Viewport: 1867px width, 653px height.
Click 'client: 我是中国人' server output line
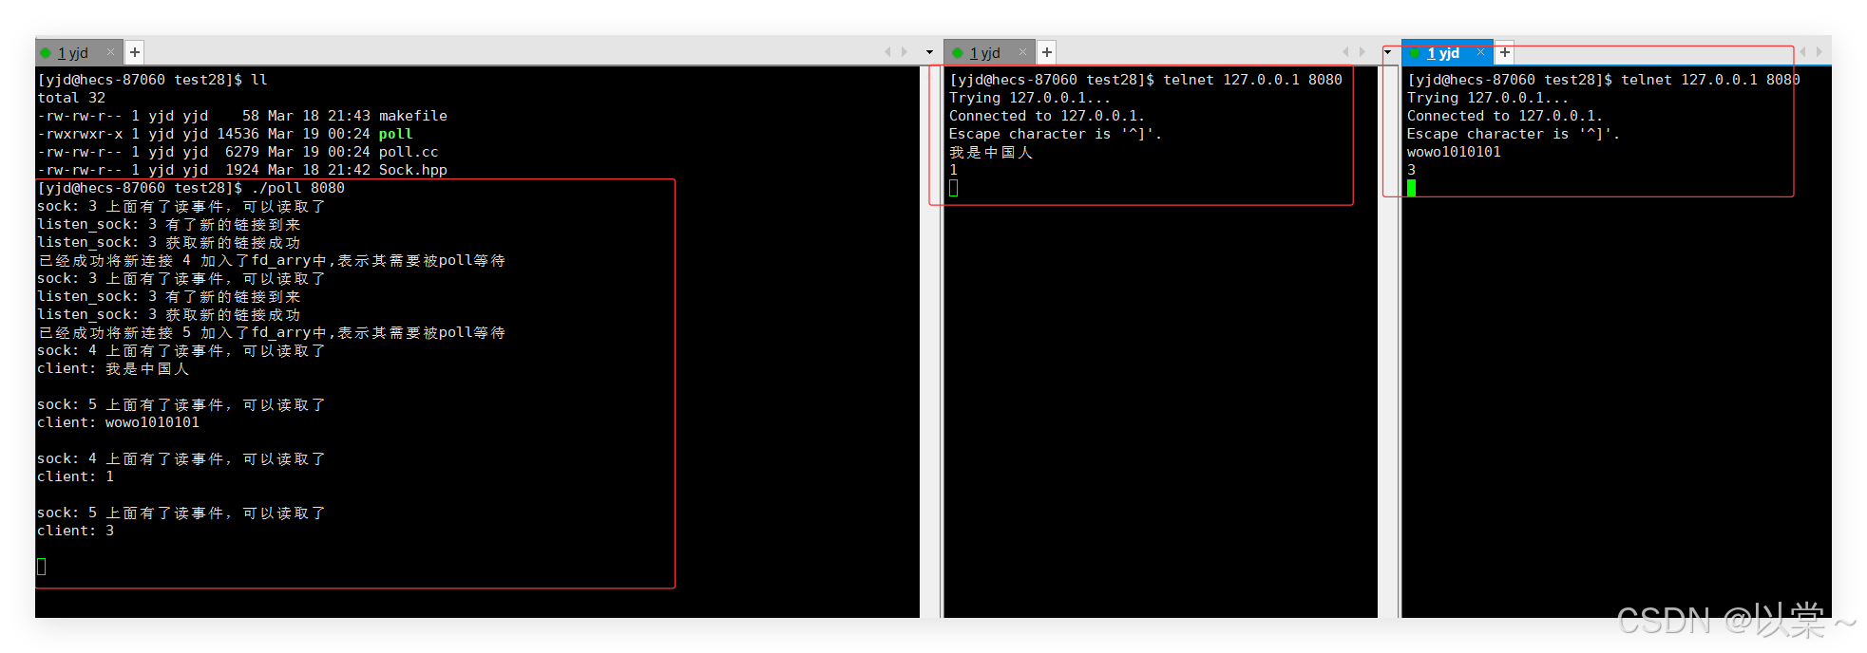pyautogui.click(x=113, y=368)
